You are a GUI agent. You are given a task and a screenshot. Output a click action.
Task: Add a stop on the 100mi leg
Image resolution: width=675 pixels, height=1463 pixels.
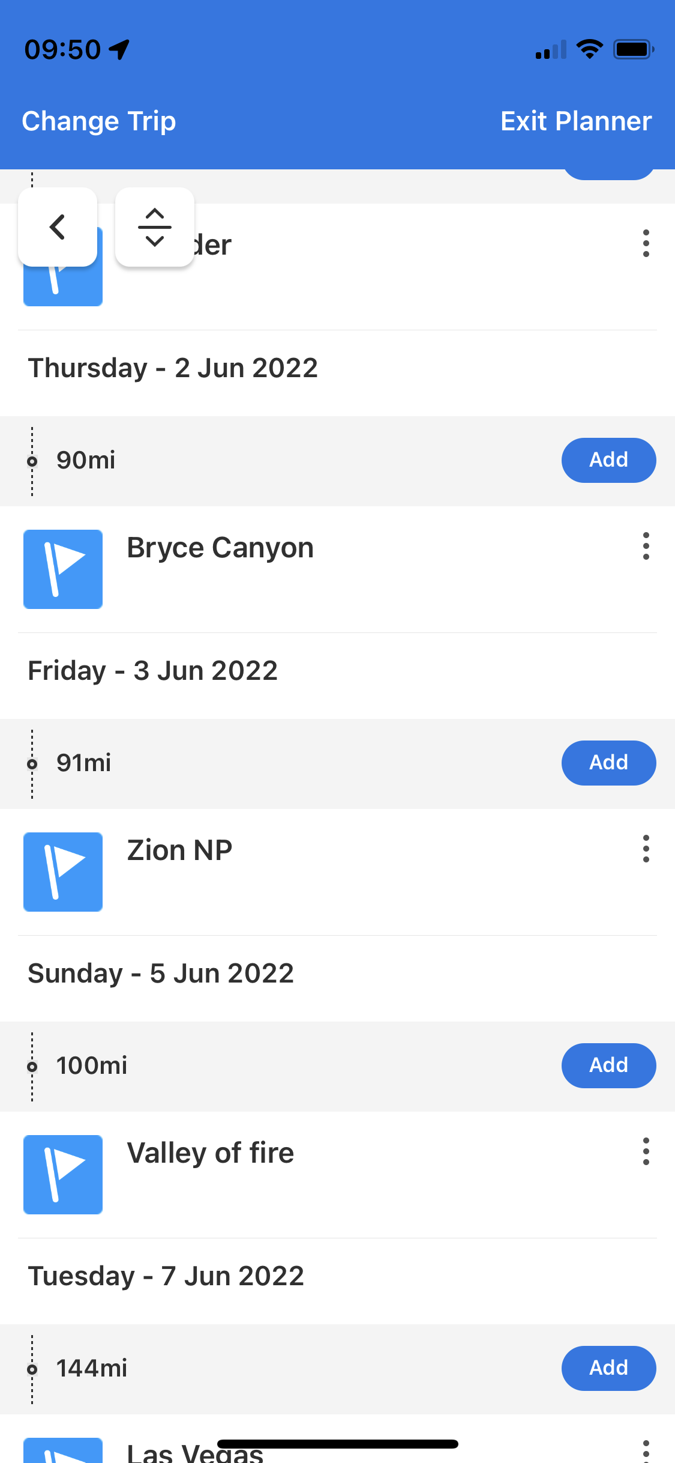(608, 1065)
